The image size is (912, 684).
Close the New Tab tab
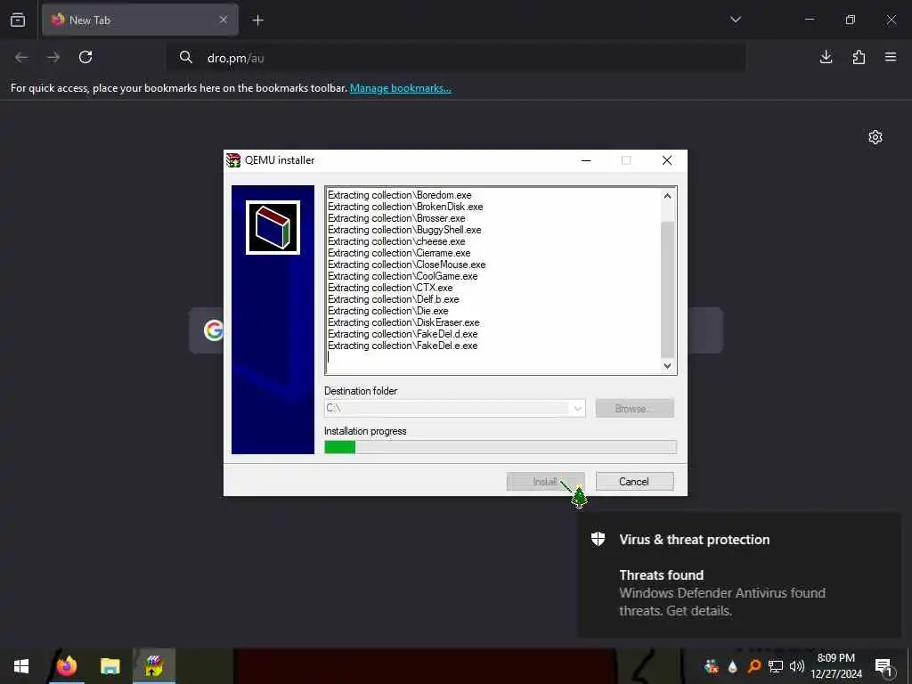(x=224, y=20)
